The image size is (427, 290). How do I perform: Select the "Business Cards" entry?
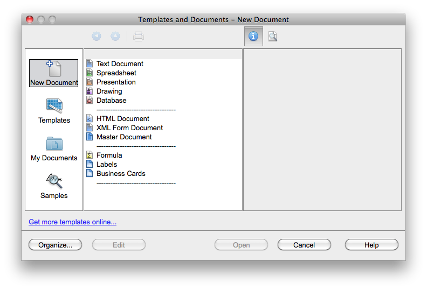pos(121,173)
